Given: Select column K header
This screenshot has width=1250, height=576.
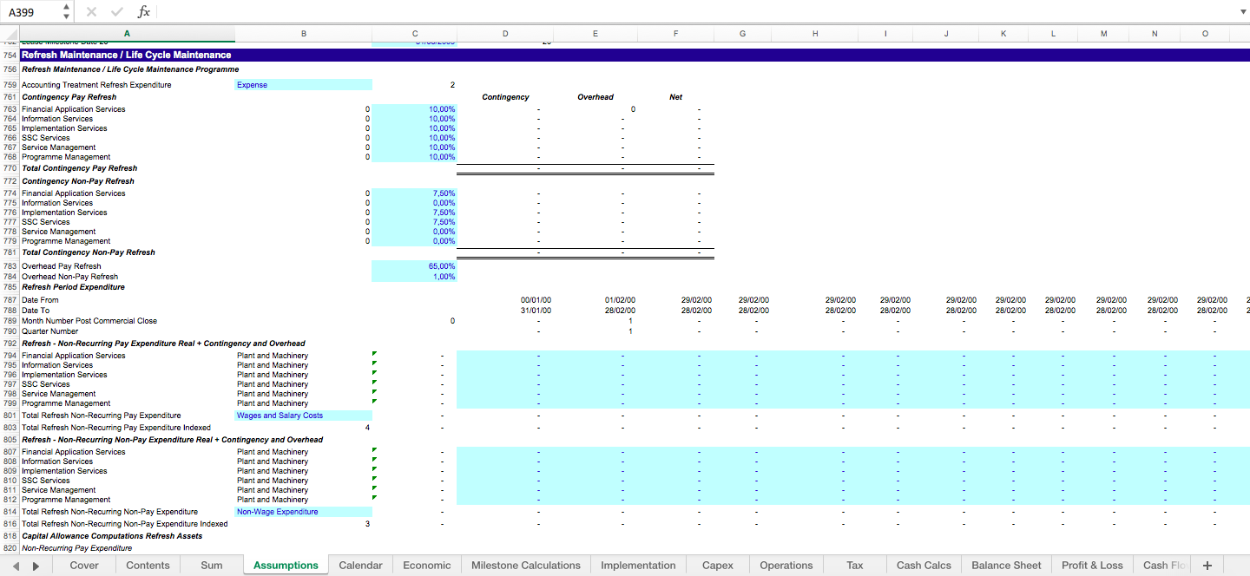Looking at the screenshot, I should click(1003, 34).
